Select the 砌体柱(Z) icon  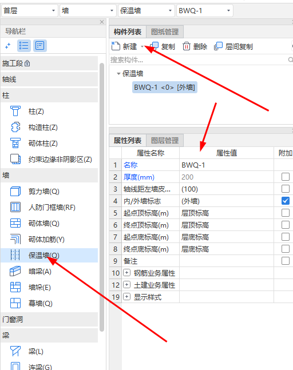click(15, 143)
